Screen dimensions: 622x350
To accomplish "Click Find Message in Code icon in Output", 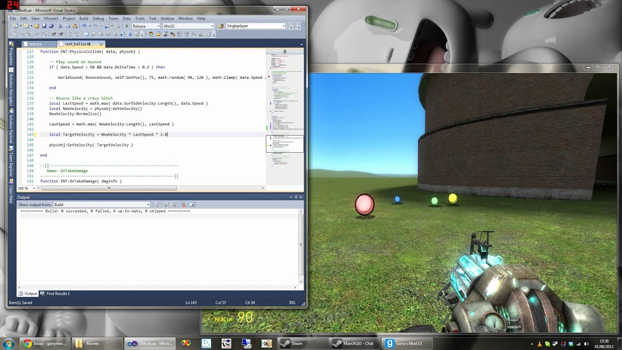I will tap(156, 205).
